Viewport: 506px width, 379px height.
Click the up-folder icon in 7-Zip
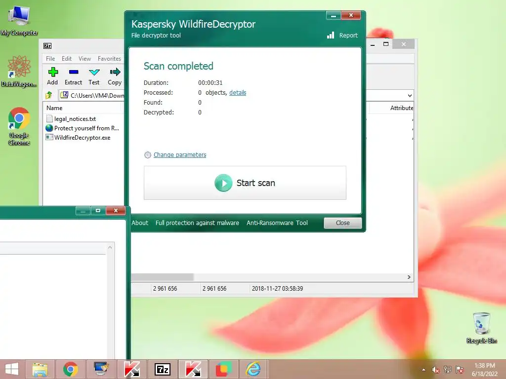[x=49, y=95]
